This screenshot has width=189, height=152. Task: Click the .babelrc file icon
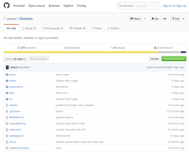(x=7, y=105)
